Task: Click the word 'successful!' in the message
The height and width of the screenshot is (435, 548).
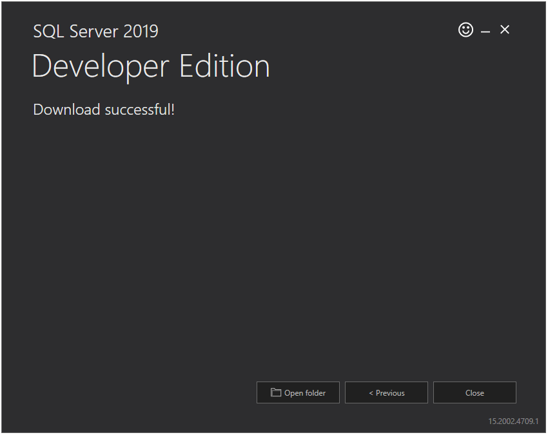Action: pos(139,110)
